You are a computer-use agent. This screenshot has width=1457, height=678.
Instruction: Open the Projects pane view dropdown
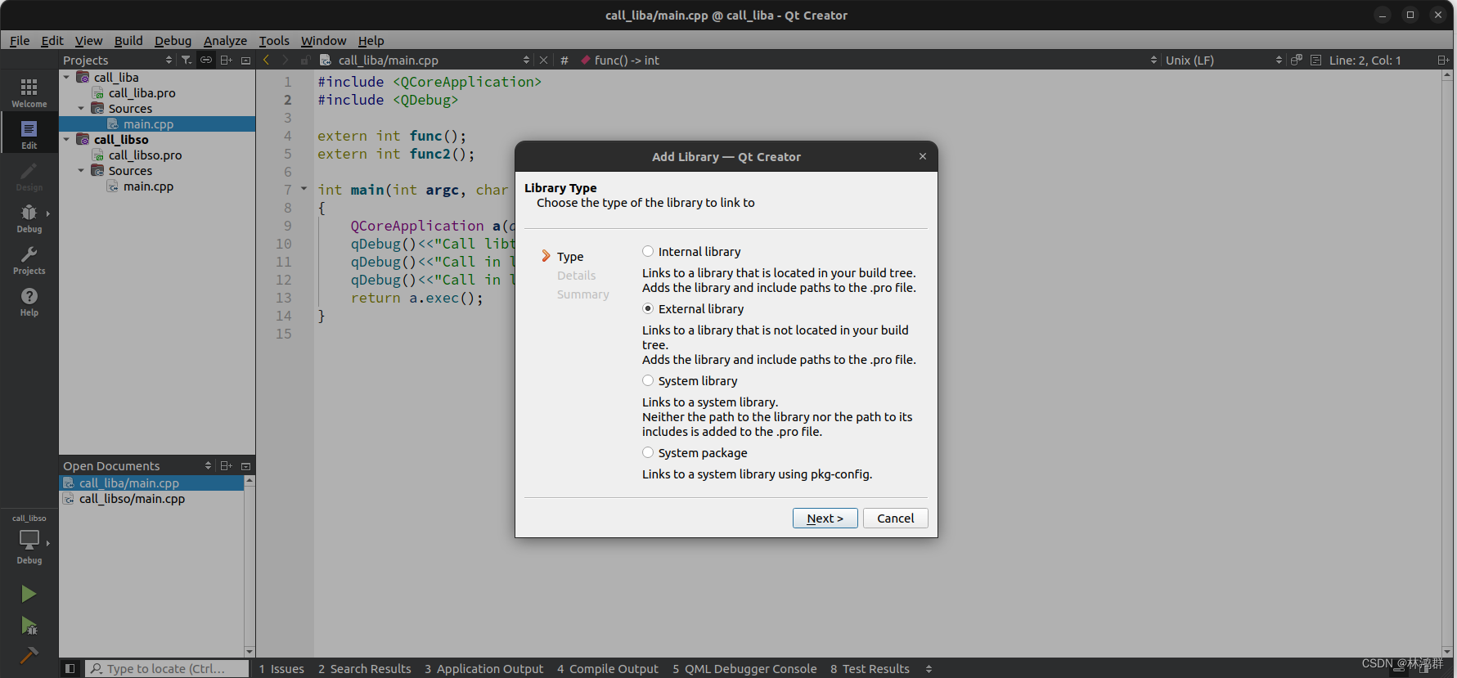click(169, 60)
